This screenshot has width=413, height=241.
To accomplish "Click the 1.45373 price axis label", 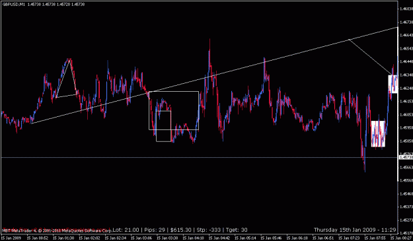I will coord(406,207).
